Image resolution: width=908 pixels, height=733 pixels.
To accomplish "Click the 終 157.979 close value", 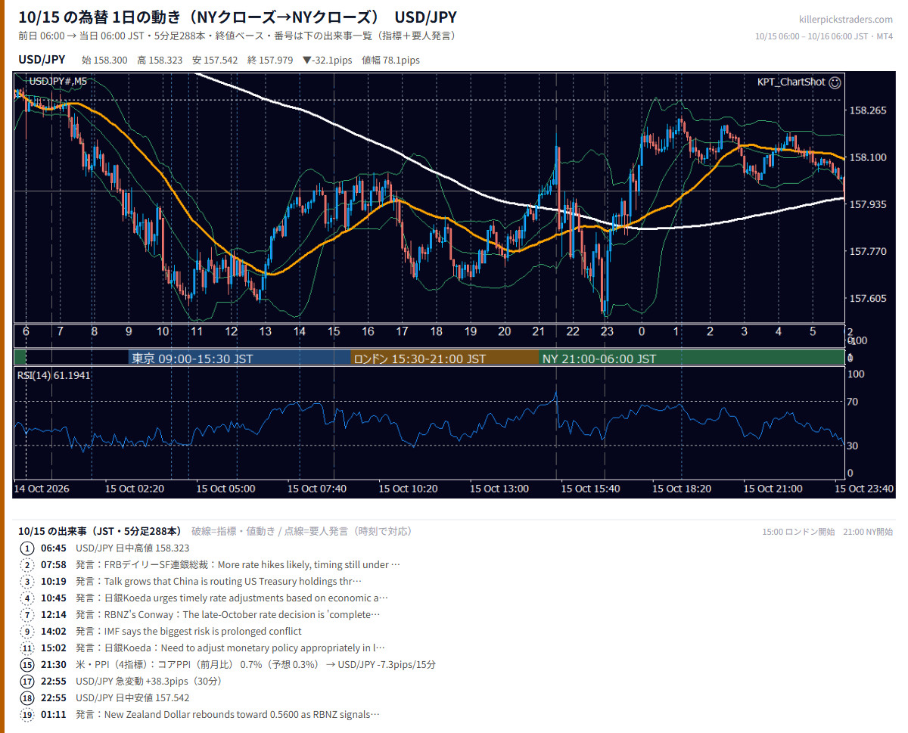I will click(x=270, y=60).
